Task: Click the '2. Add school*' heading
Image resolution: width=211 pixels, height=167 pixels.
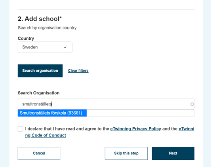Action: pyautogui.click(x=40, y=19)
